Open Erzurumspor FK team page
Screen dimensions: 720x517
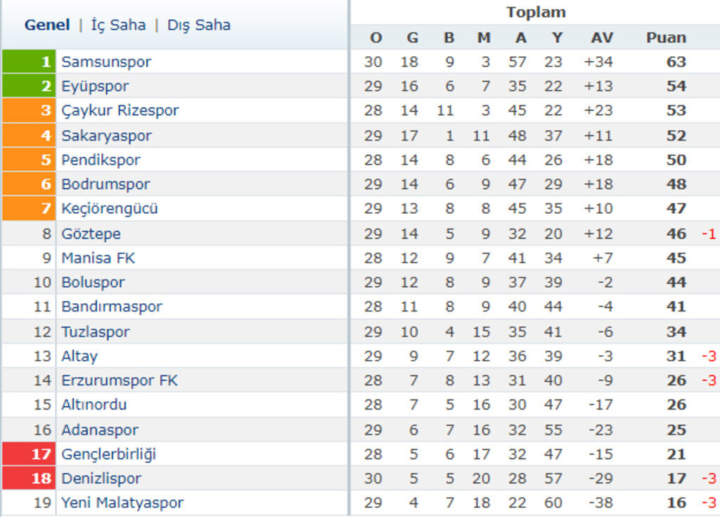(x=120, y=381)
